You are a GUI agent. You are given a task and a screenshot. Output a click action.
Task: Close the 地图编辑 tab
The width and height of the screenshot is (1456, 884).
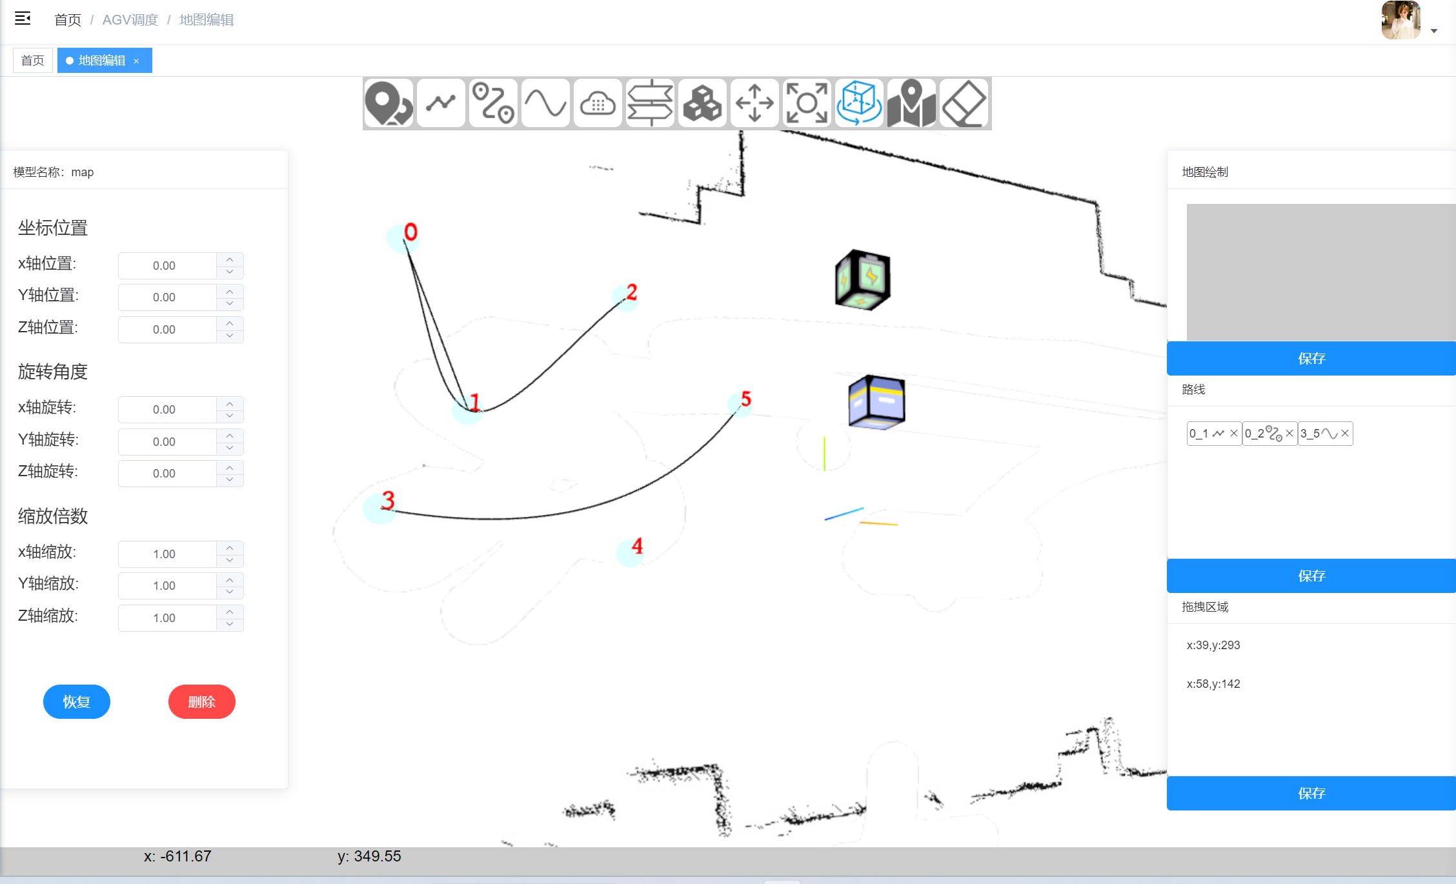136,61
